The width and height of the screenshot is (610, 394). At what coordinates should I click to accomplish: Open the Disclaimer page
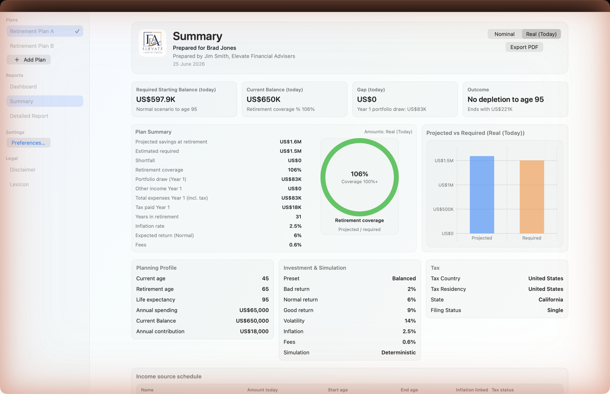(x=45, y=170)
